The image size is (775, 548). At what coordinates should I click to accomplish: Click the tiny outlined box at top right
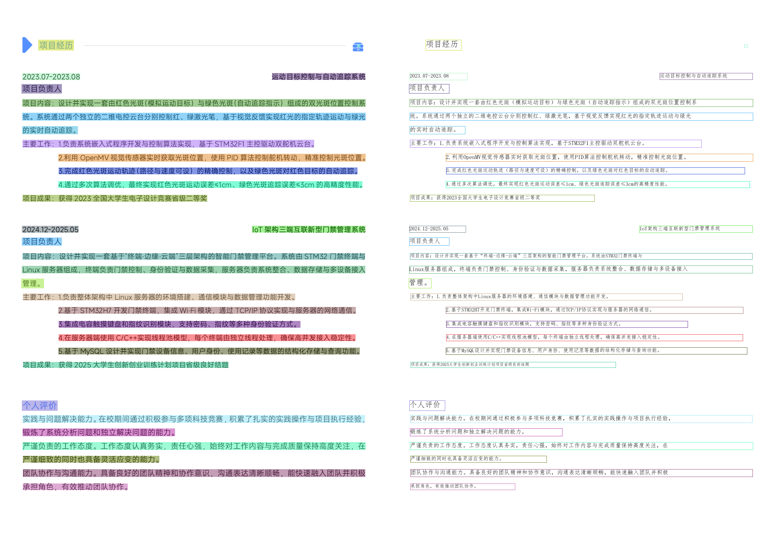tap(746, 46)
